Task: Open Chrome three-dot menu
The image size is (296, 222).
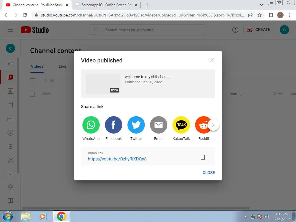Action: [290, 15]
